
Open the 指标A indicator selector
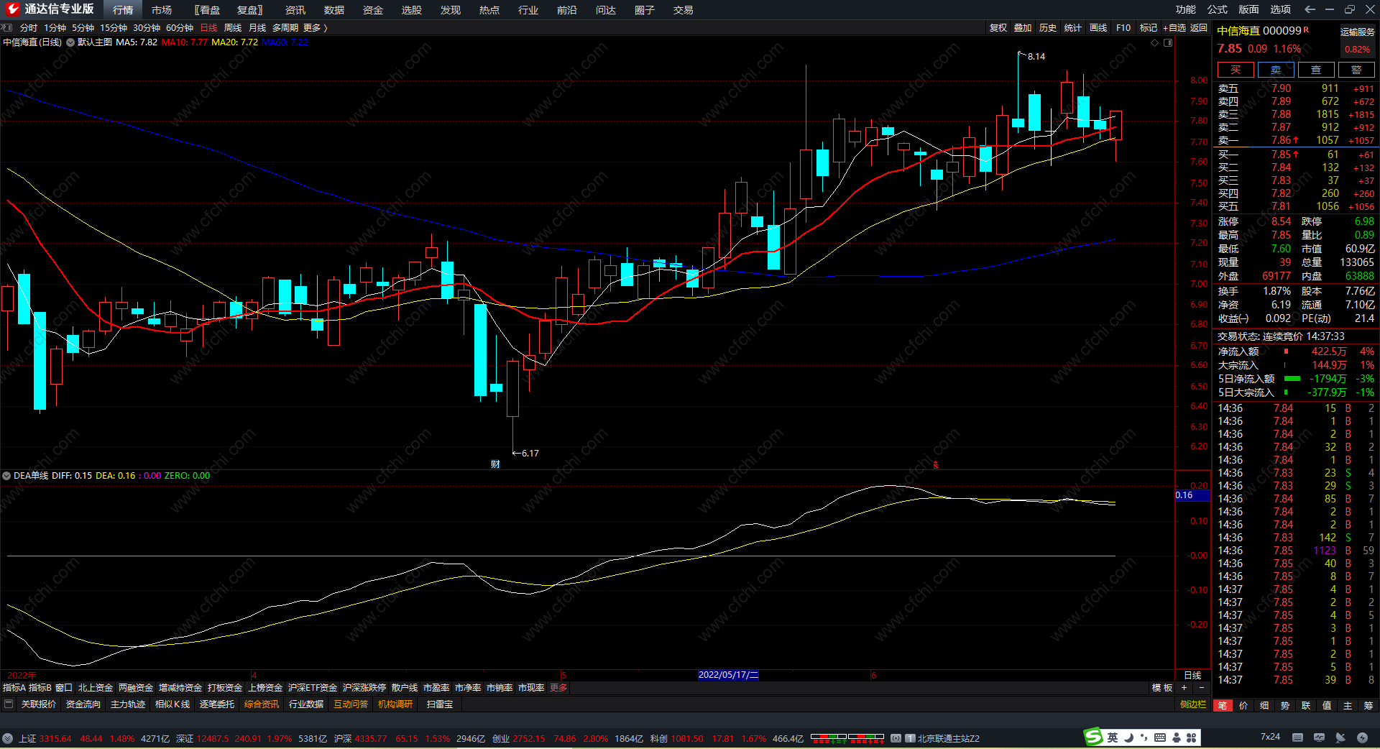point(14,688)
